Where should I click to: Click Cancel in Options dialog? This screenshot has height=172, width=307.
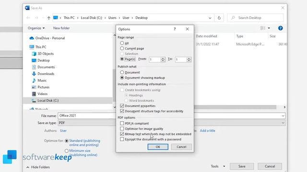pyautogui.click(x=181, y=147)
